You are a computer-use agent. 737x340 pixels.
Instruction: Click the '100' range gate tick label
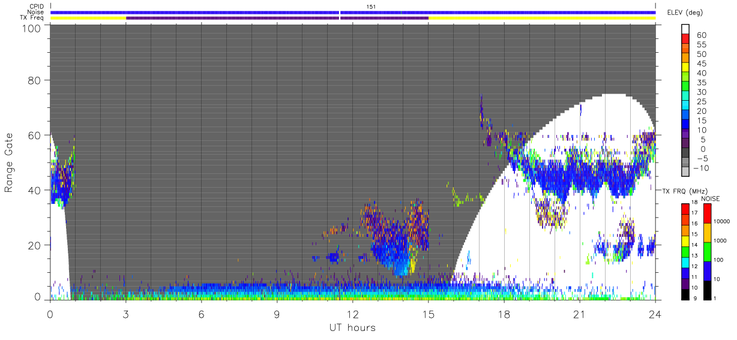click(x=30, y=28)
